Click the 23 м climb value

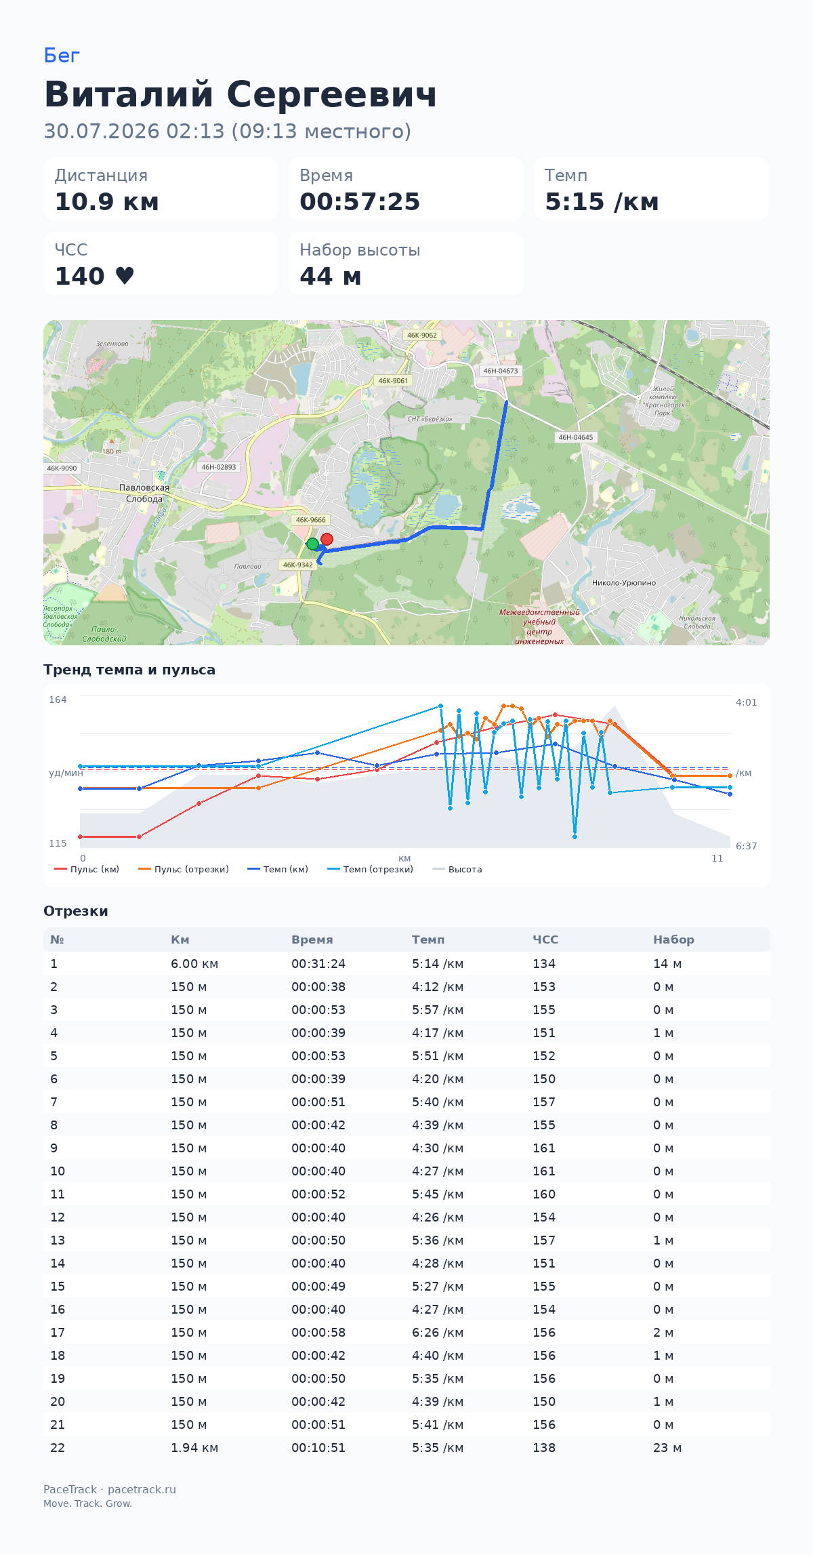[x=667, y=1448]
